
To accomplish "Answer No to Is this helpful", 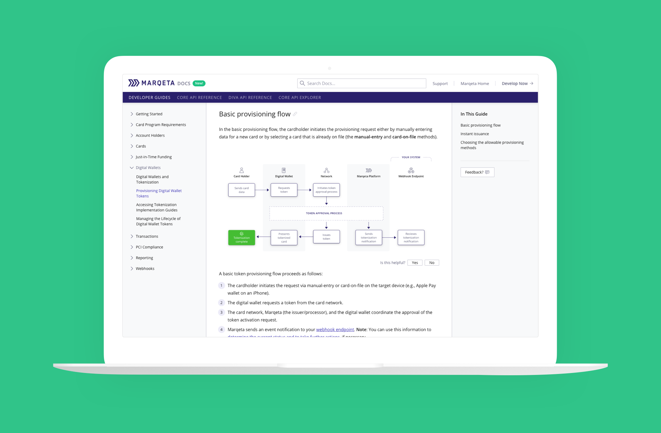I will [432, 263].
